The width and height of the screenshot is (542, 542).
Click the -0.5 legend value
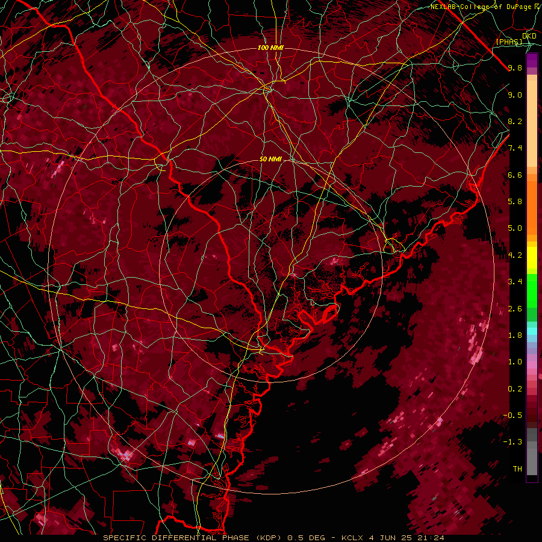coord(512,416)
